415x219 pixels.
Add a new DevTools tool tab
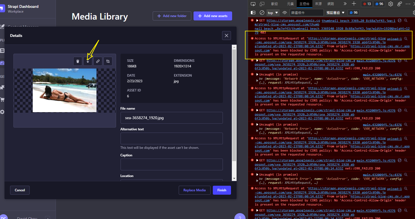pos(354,4)
